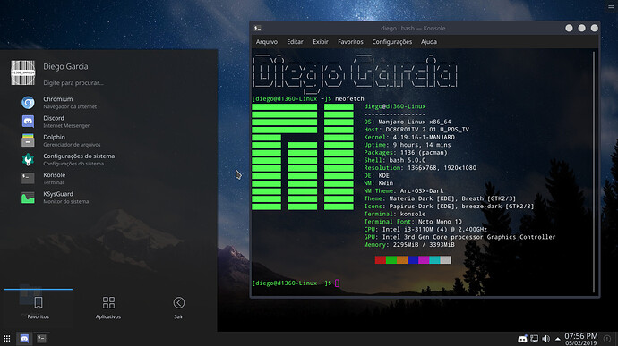The height and width of the screenshot is (346, 618).
Task: Click the 'OS: Manjaro Linux x86_64' line
Action: point(408,122)
